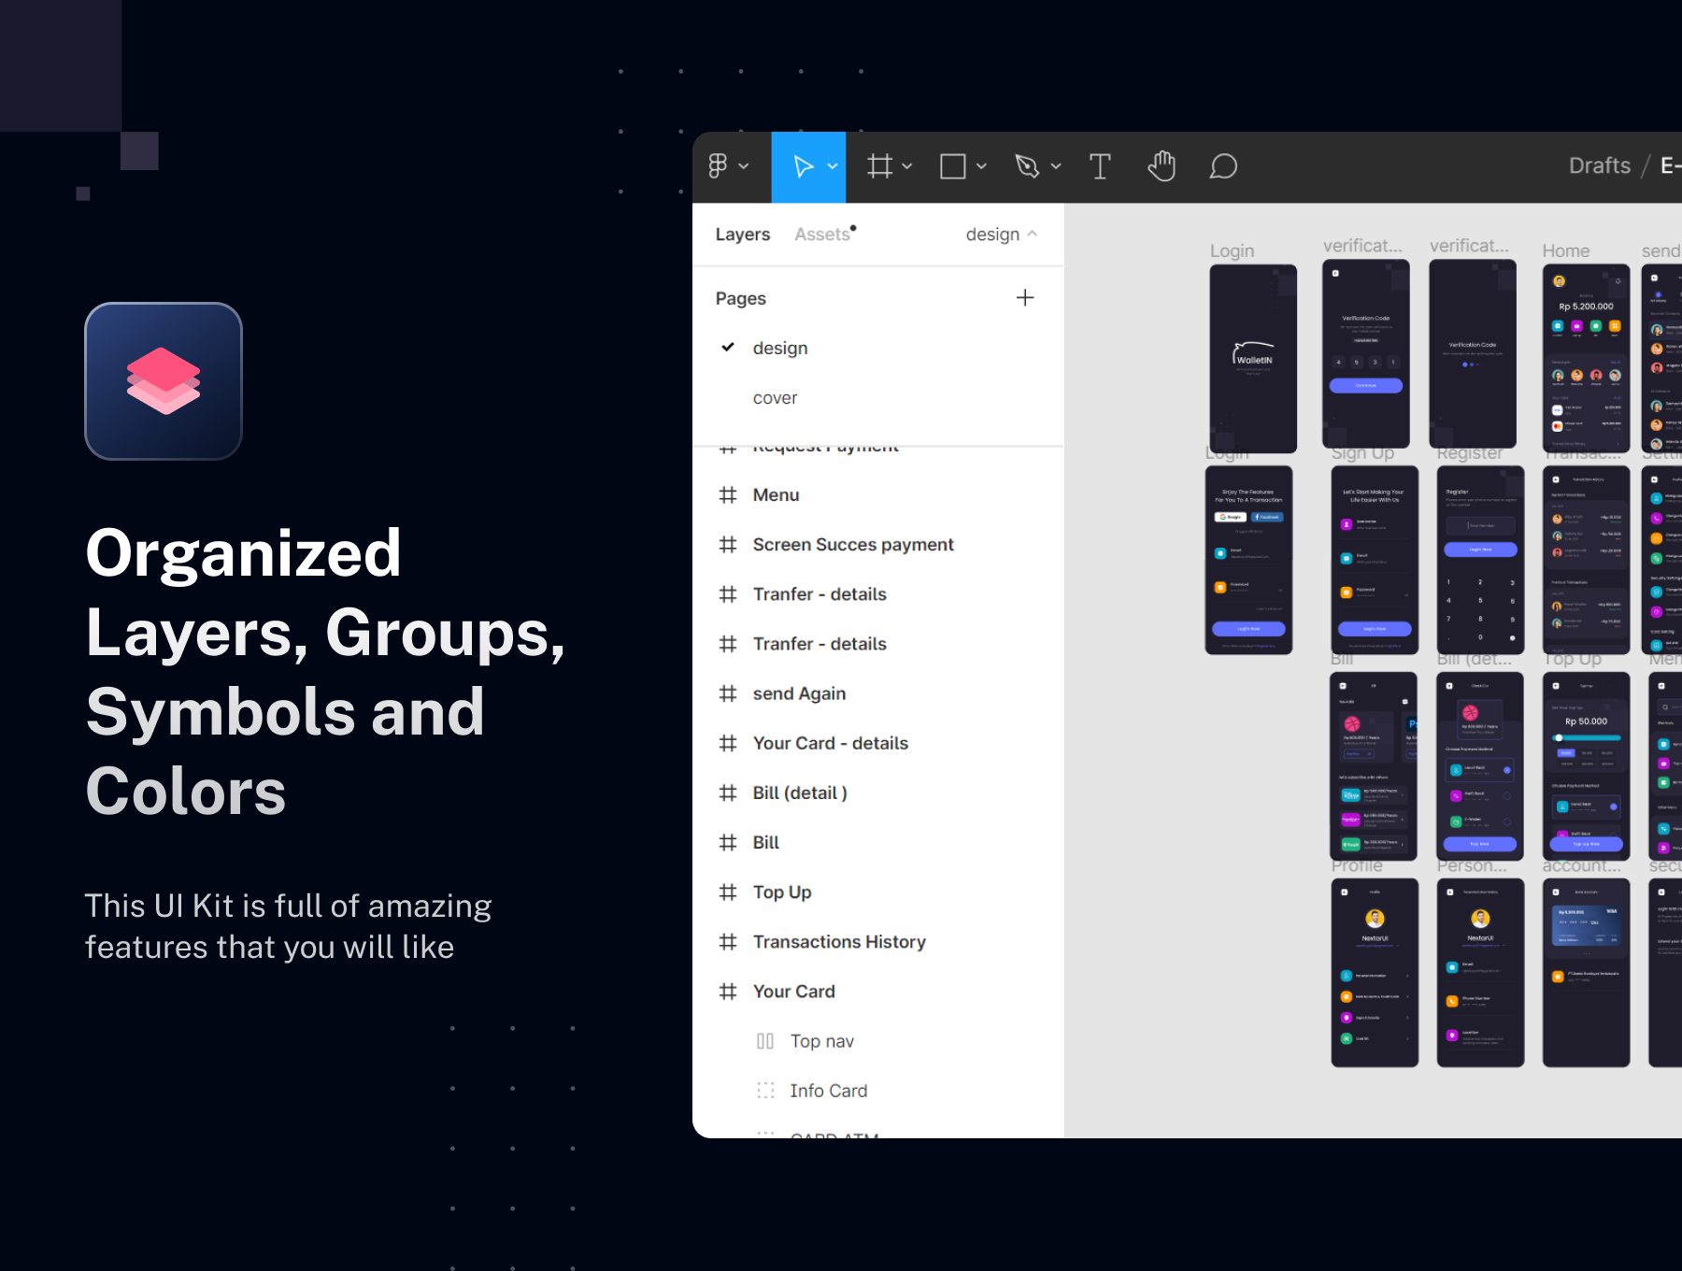This screenshot has height=1271, width=1682.
Task: Select the Home screen frame on canvas
Action: point(1586,359)
